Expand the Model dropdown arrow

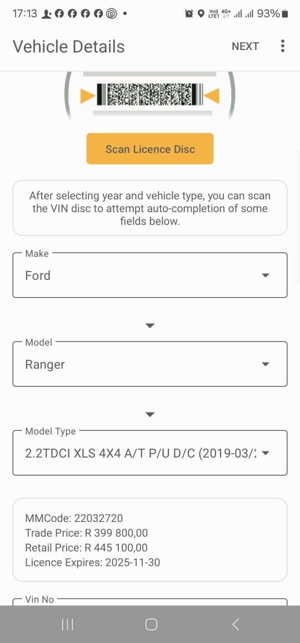266,364
